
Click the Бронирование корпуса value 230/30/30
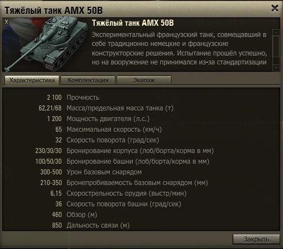coord(49,151)
